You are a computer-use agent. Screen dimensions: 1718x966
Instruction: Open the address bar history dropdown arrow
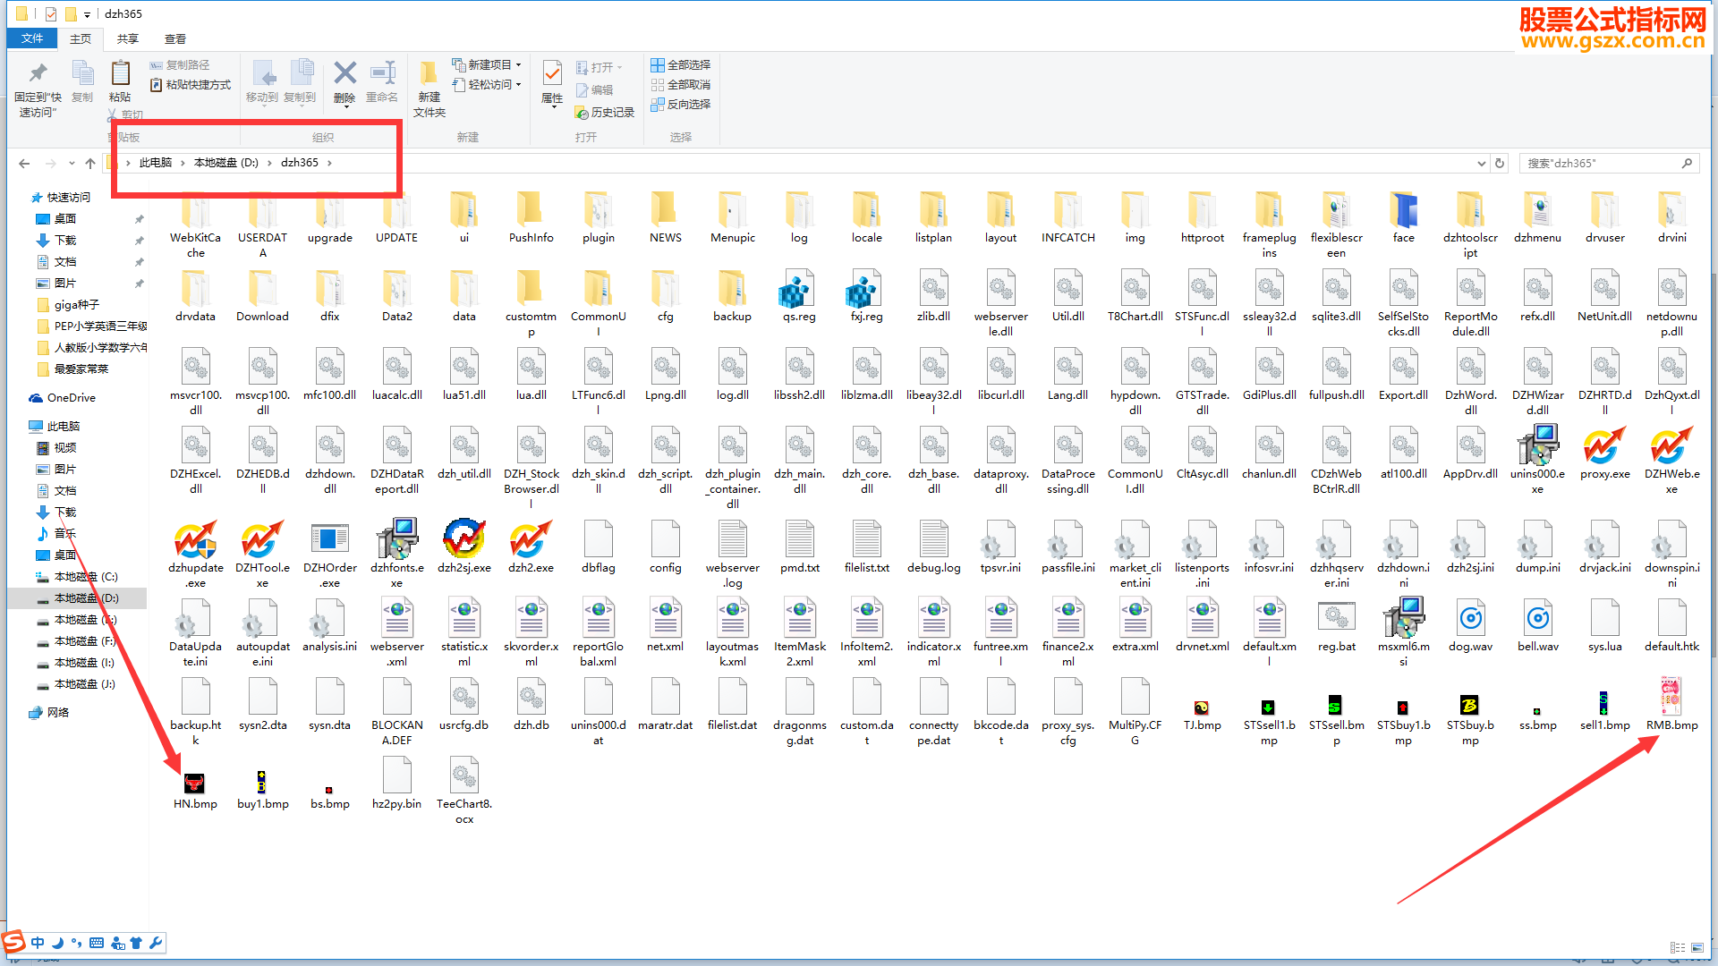1481,163
